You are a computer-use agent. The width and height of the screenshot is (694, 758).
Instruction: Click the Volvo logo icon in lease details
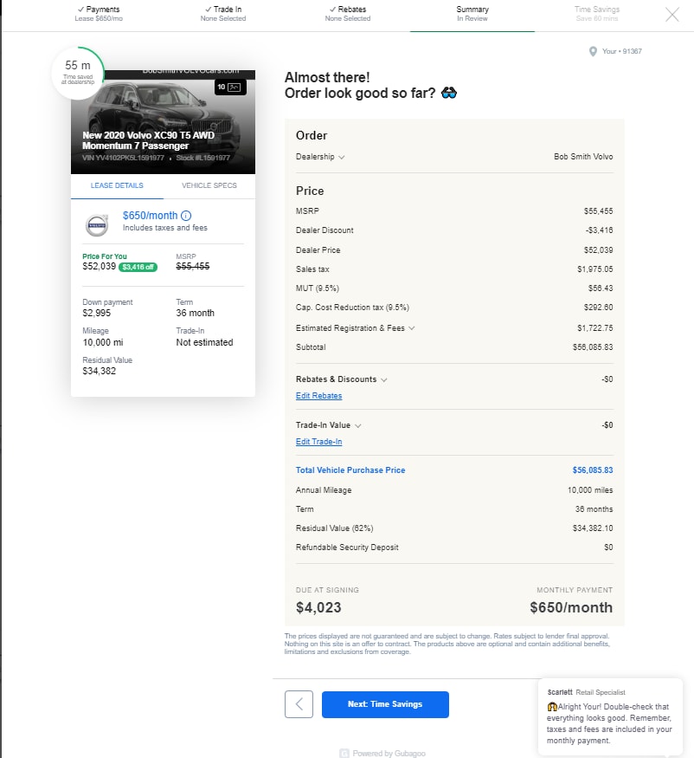coord(97,225)
